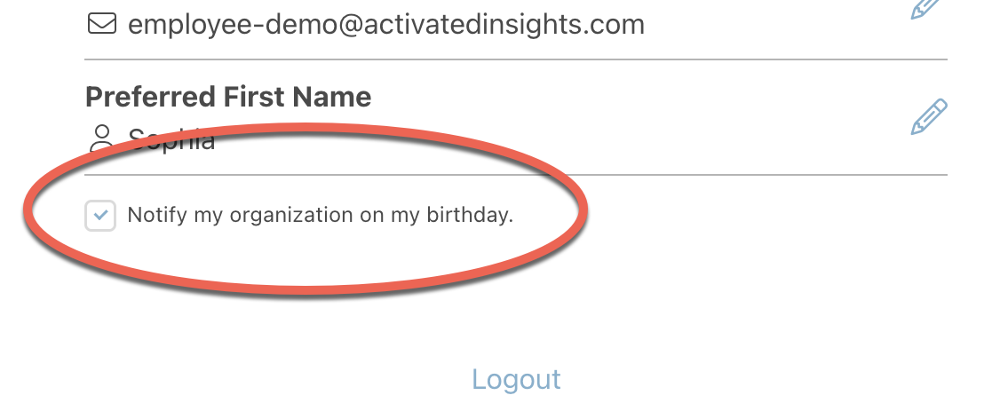Select the employee-demo email address text
The width and height of the screenshot is (1000, 419).
[385, 25]
